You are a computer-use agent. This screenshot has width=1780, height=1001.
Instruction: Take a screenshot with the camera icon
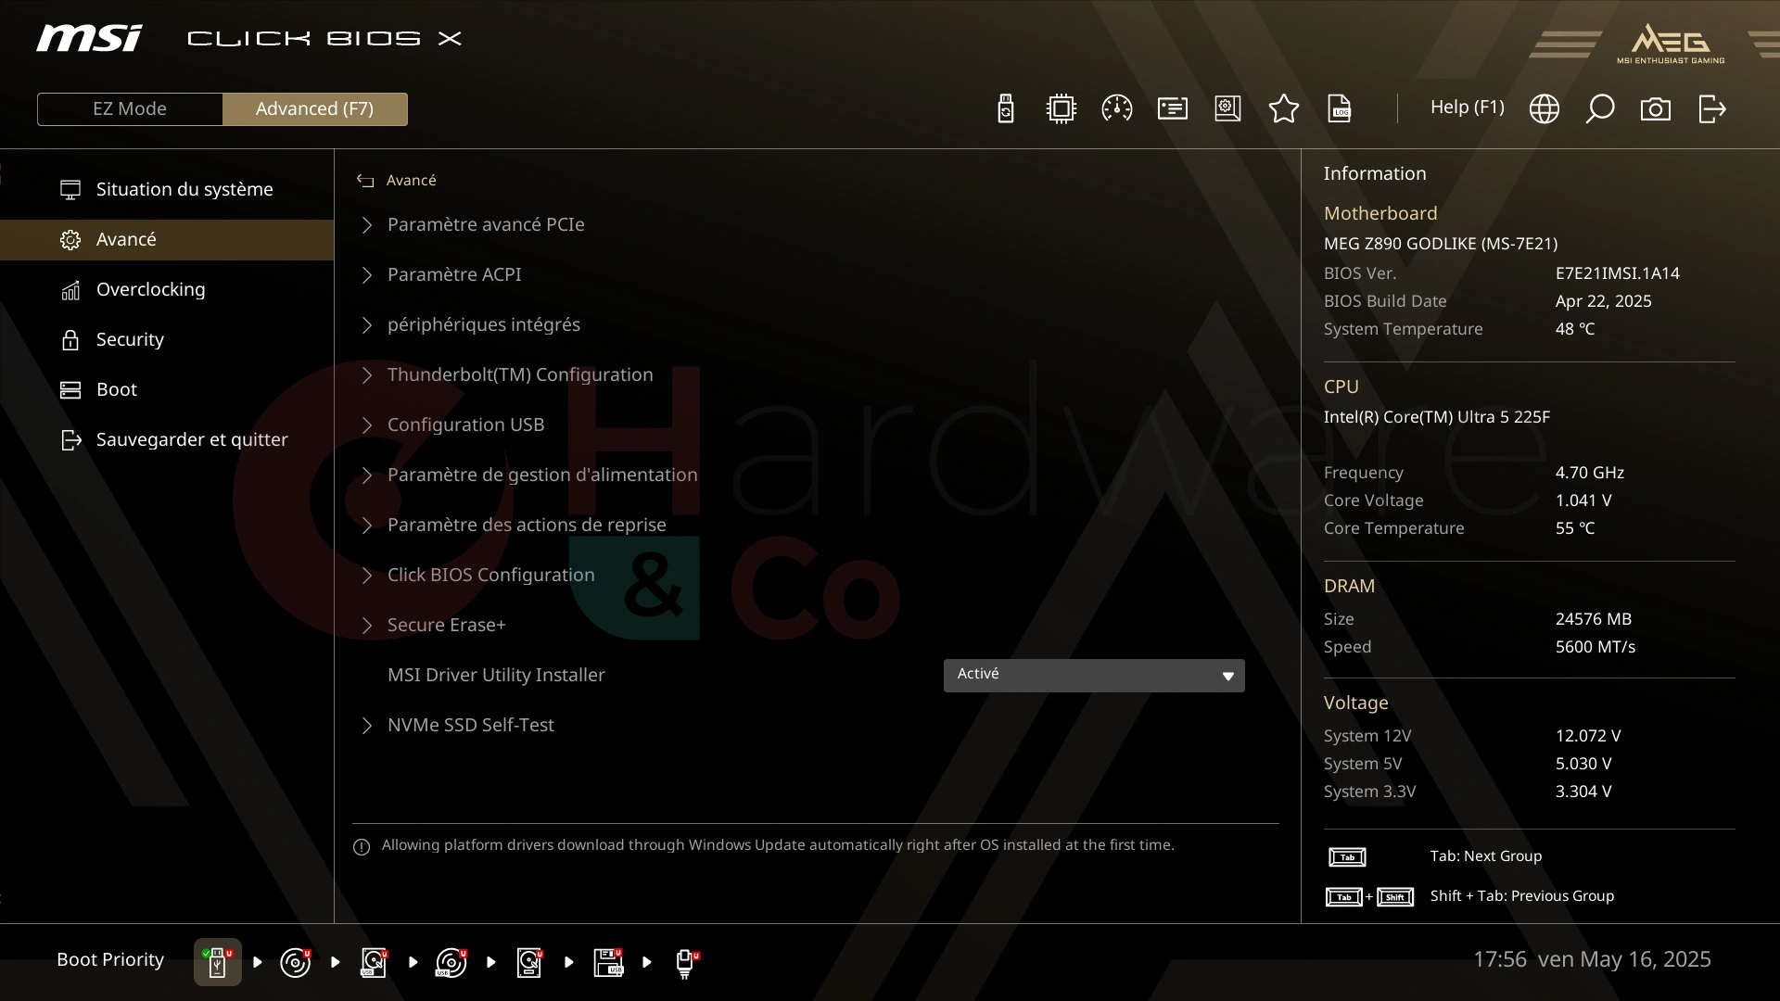1656,109
